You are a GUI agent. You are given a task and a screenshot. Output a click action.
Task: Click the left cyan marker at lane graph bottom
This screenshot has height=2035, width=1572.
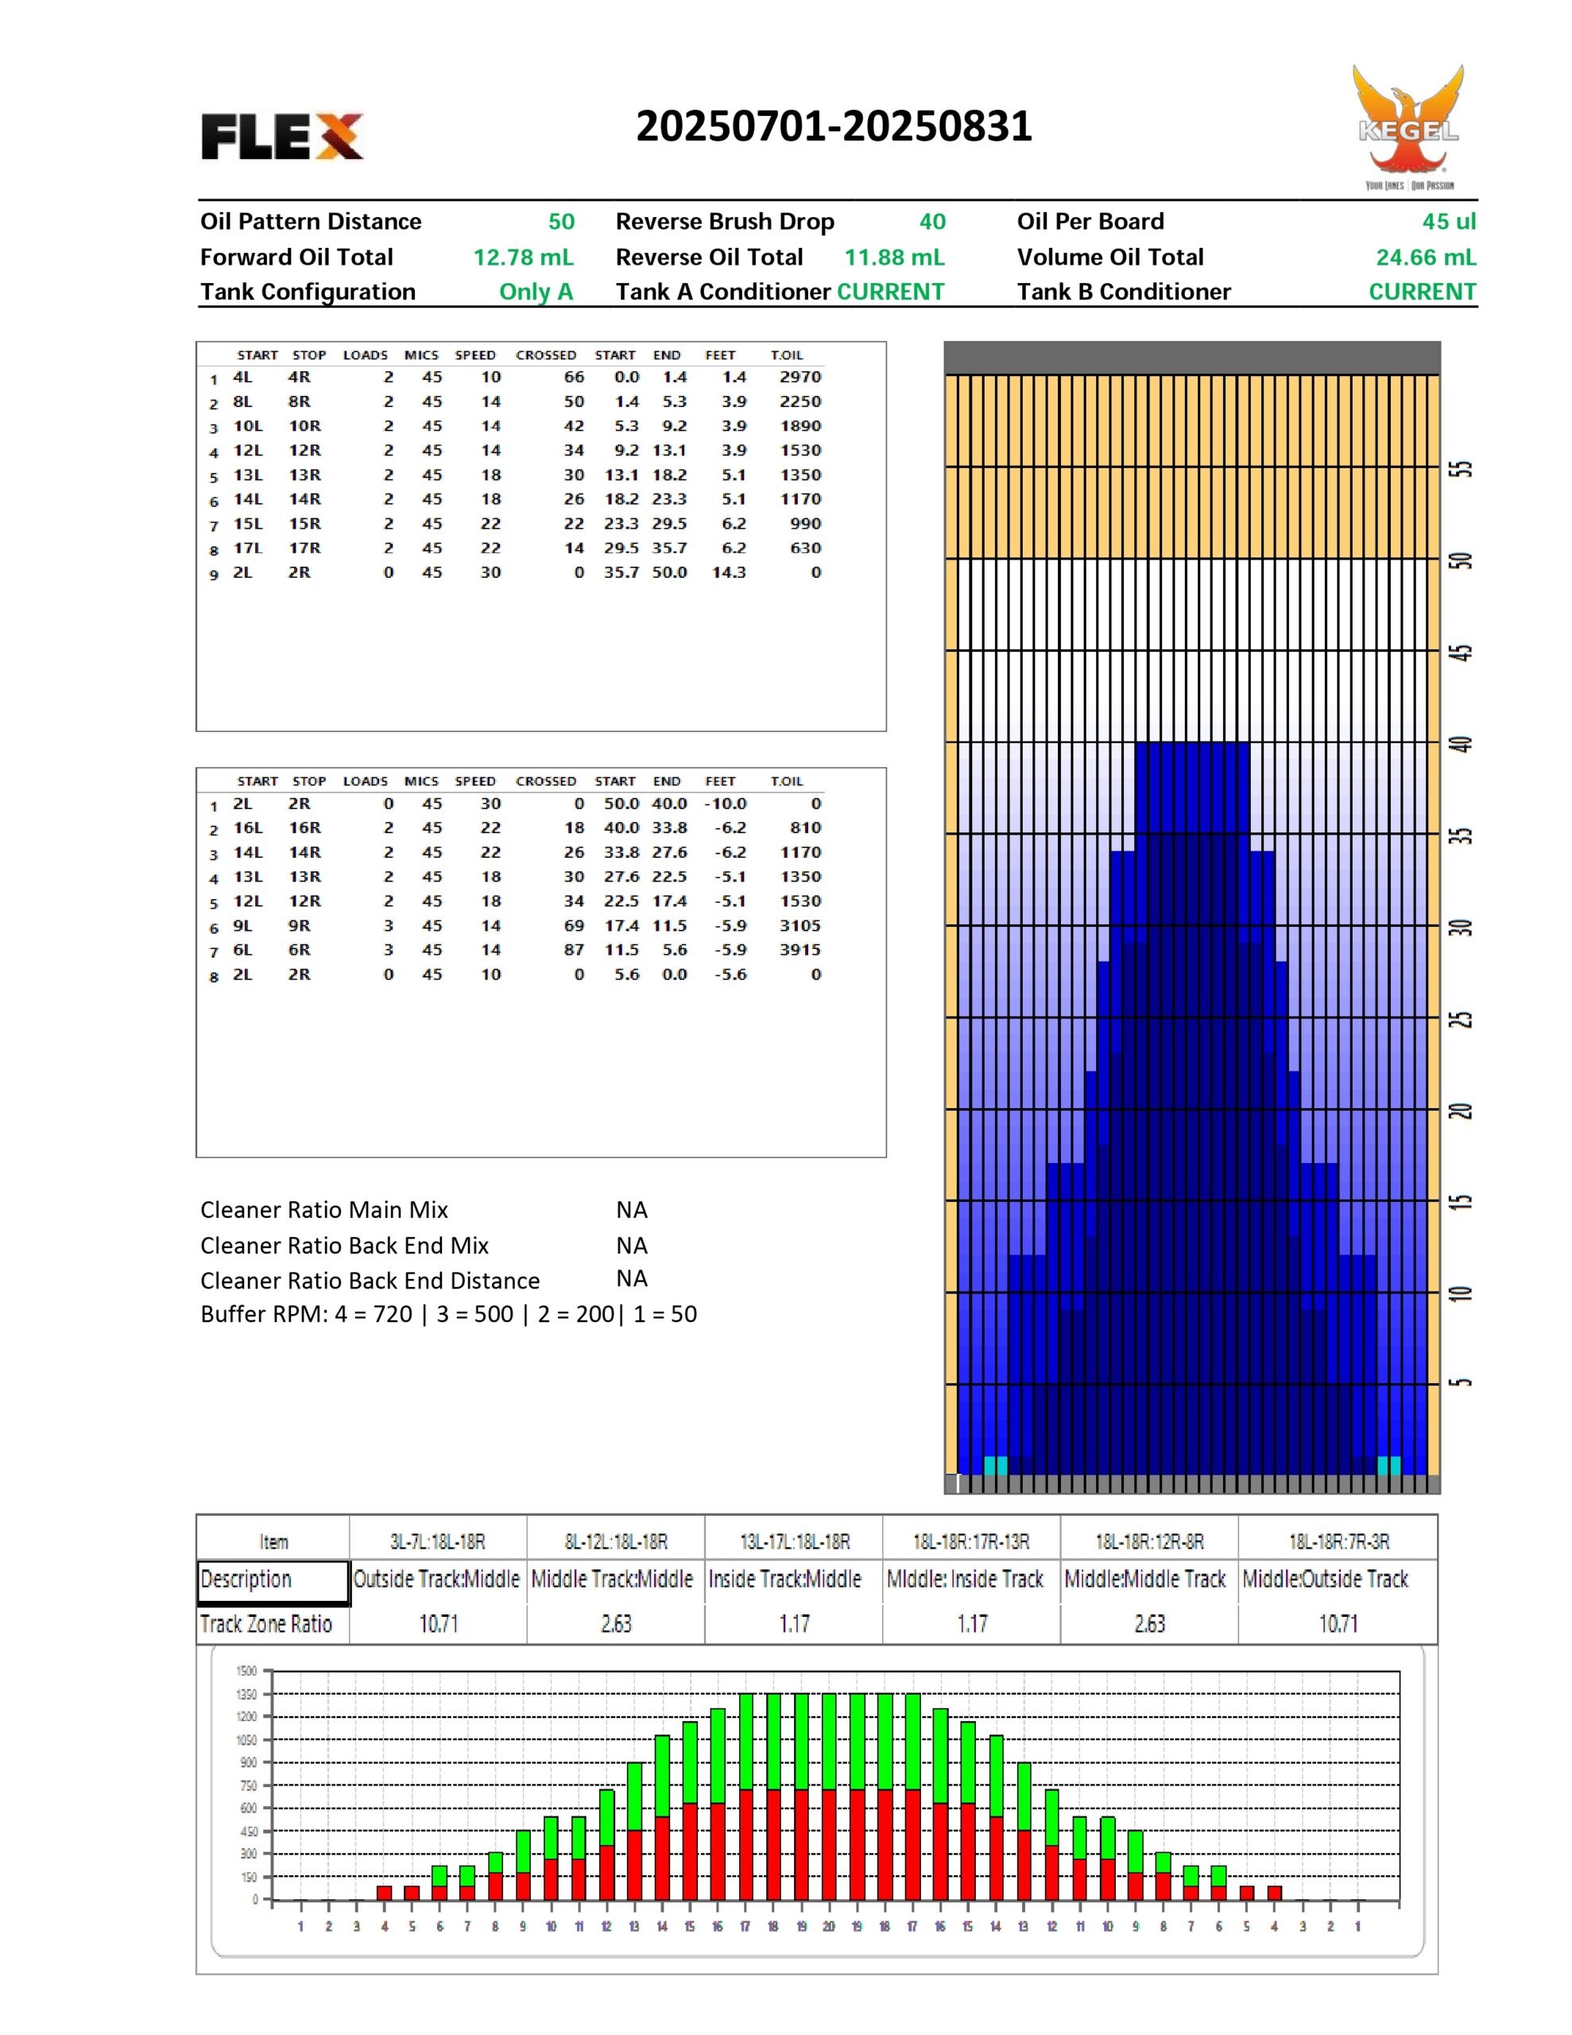995,1466
